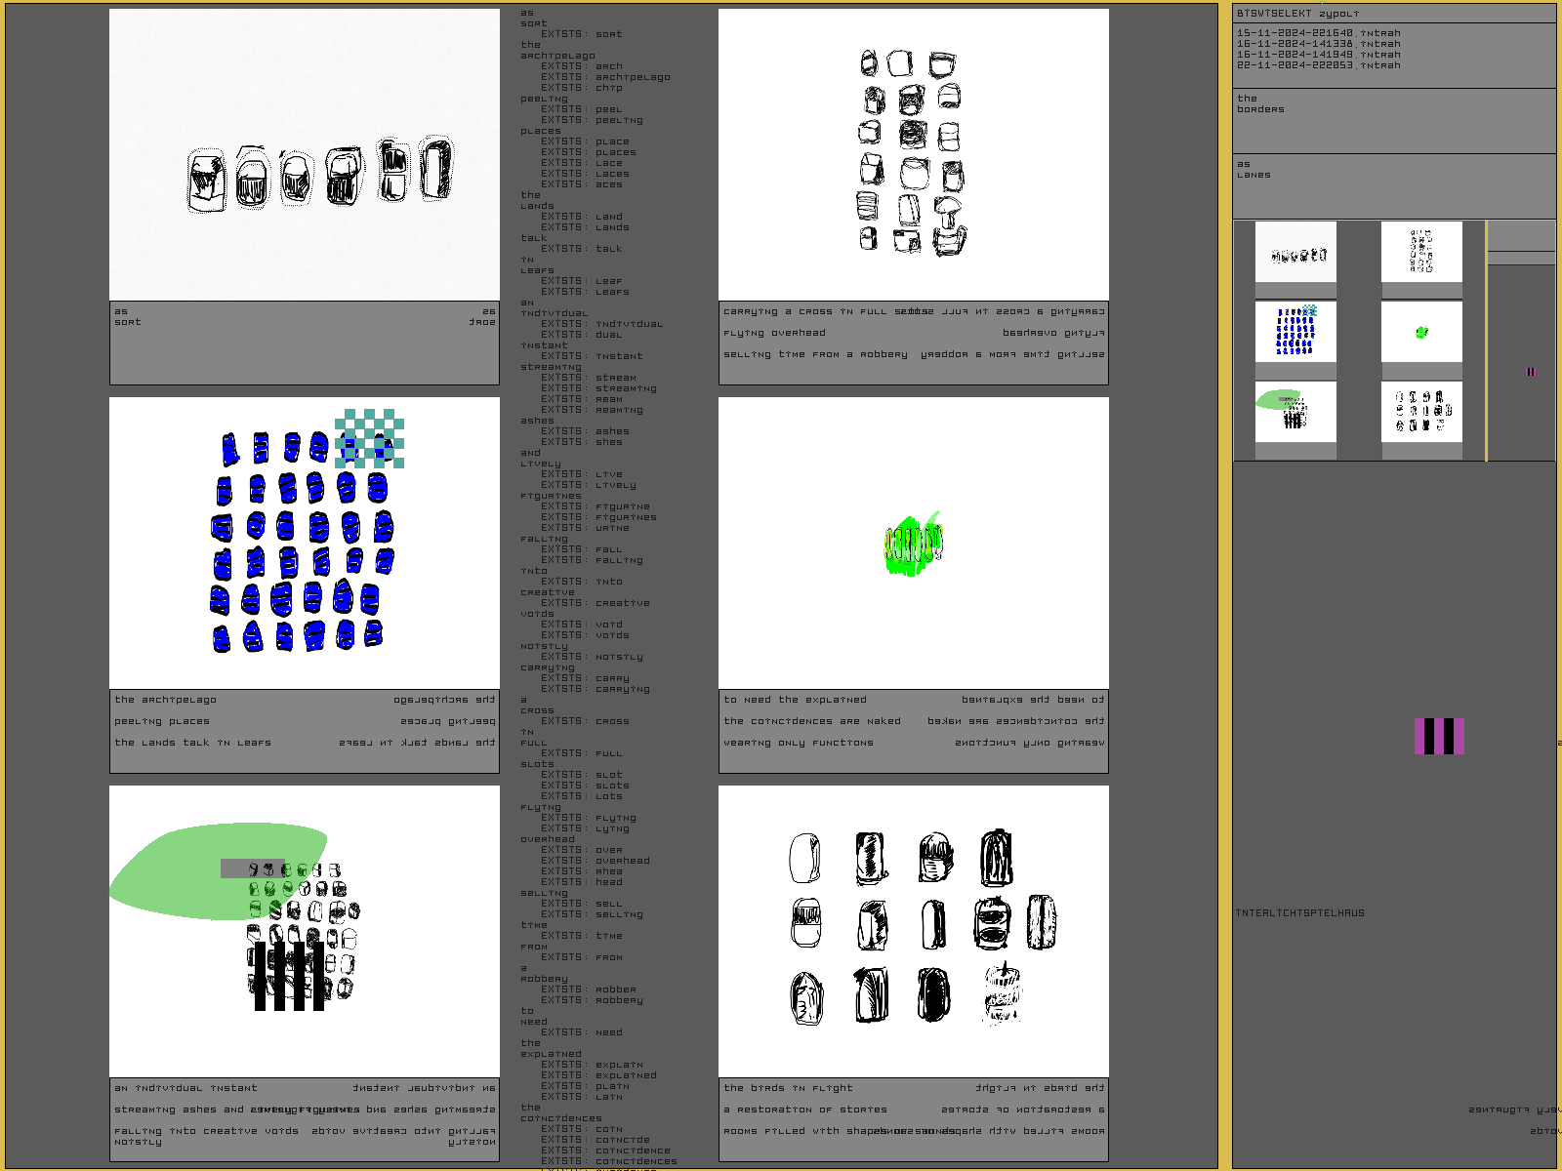This screenshot has width=1562, height=1171.
Task: Select the green scribble thumbnail
Action: click(x=1421, y=332)
